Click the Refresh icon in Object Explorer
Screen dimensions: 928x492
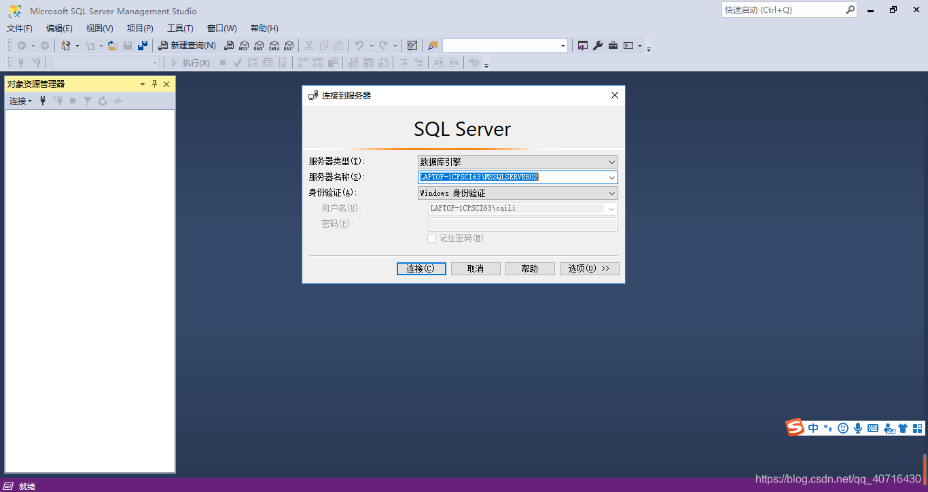[x=103, y=101]
